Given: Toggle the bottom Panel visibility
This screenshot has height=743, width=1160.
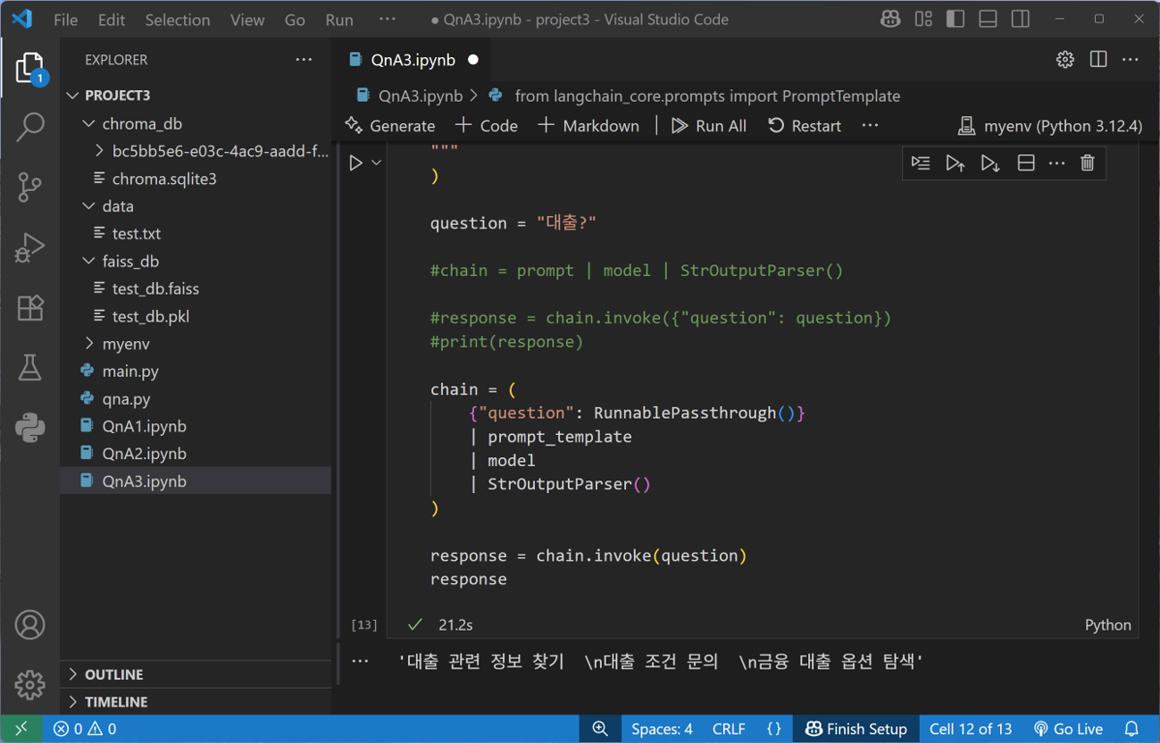Looking at the screenshot, I should coord(988,19).
